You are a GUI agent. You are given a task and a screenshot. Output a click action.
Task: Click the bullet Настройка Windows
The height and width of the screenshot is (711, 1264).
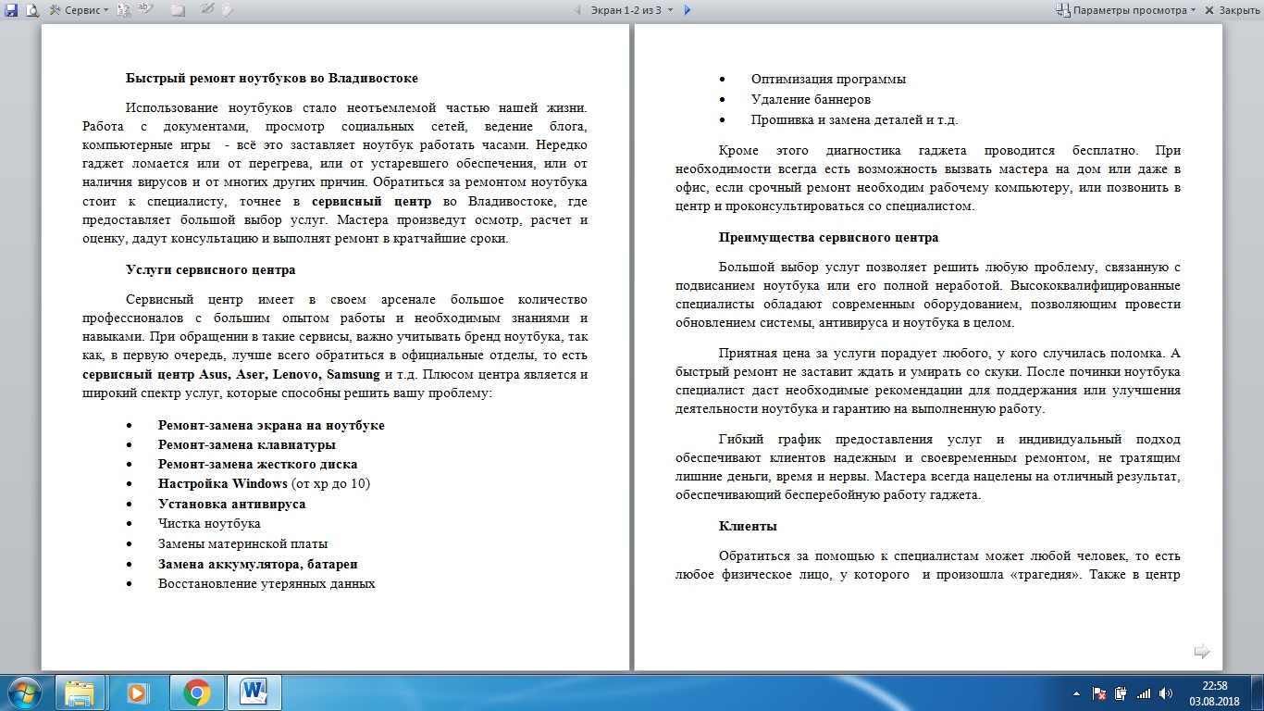[x=265, y=484]
